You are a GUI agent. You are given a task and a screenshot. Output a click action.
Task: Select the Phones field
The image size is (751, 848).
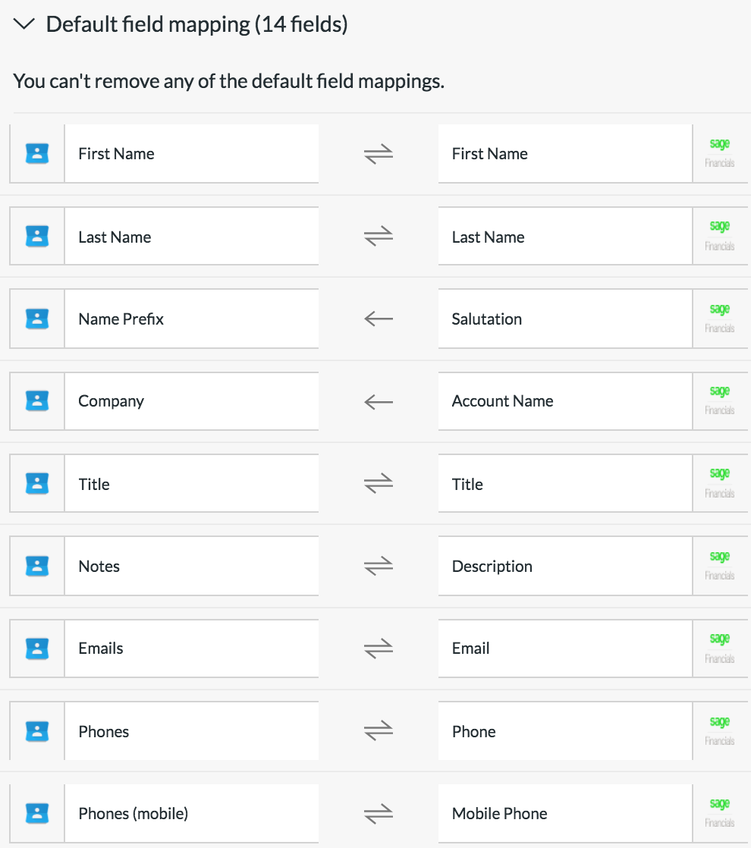191,731
